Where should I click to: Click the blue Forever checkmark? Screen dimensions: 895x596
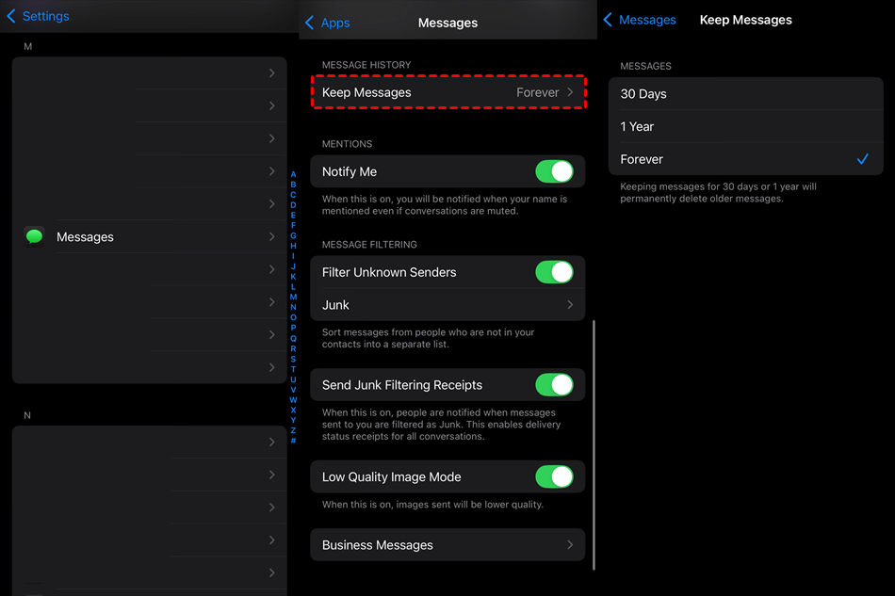(862, 159)
